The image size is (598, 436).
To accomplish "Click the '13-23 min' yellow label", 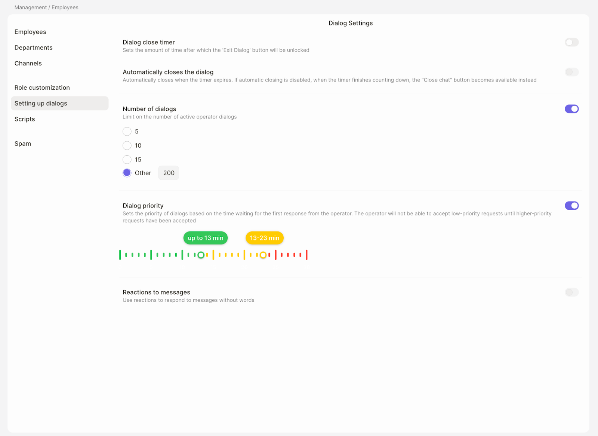I will pyautogui.click(x=265, y=238).
